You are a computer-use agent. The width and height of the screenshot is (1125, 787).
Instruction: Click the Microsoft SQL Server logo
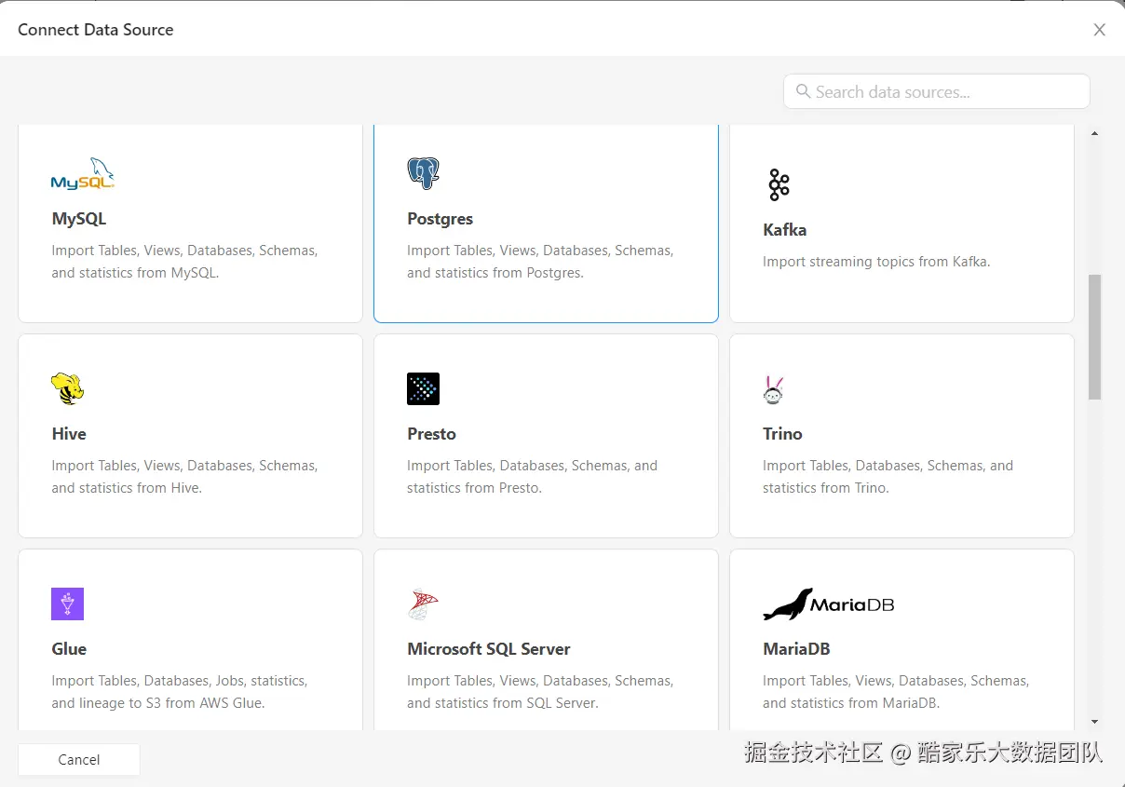pyautogui.click(x=423, y=604)
